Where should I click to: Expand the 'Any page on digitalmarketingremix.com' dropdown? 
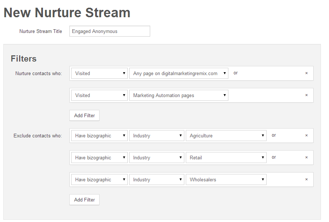coord(178,73)
